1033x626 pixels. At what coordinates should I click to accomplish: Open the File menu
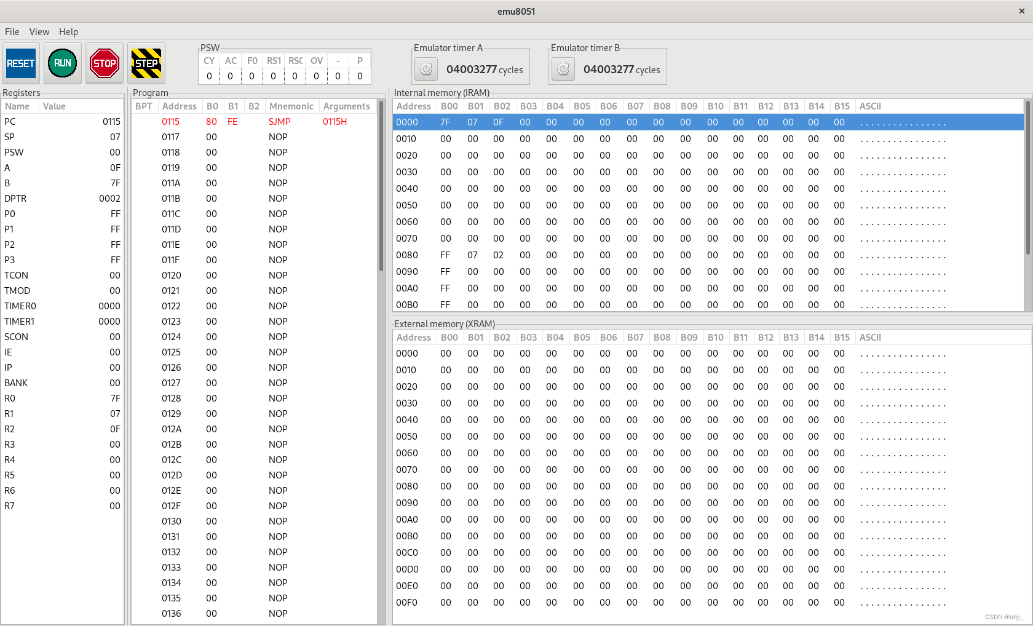pos(12,32)
